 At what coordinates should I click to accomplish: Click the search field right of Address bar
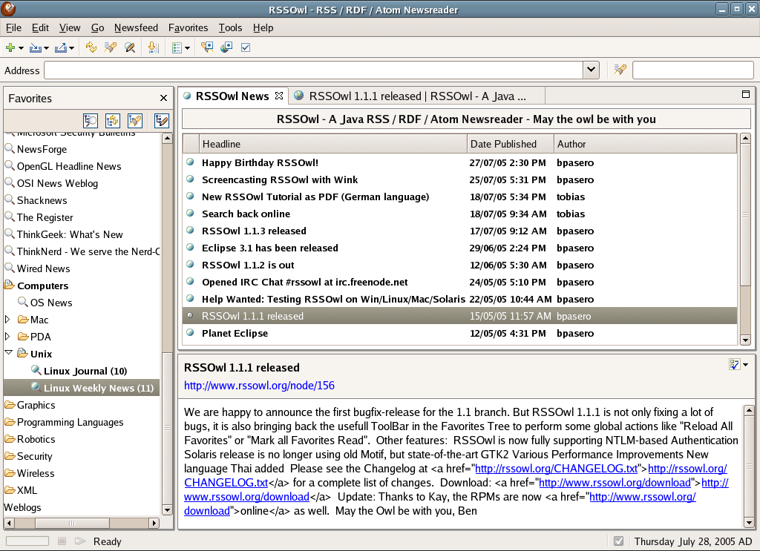(x=692, y=70)
